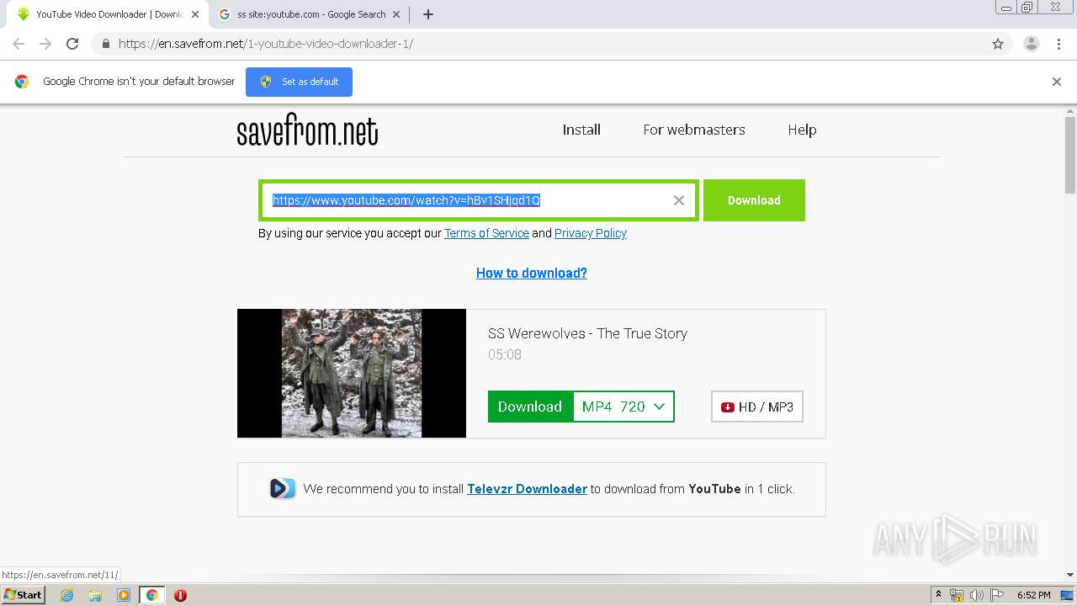The width and height of the screenshot is (1077, 606).
Task: Reload the savefrom.net page
Action: point(72,44)
